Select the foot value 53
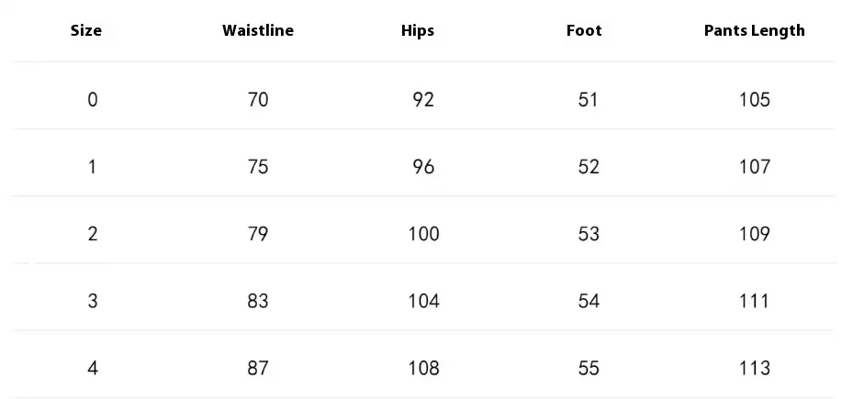The width and height of the screenshot is (853, 399). pyautogui.click(x=589, y=234)
